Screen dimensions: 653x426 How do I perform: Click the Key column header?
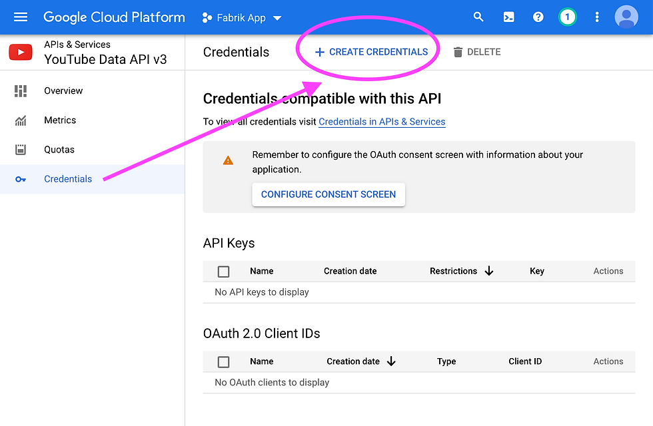click(x=537, y=272)
